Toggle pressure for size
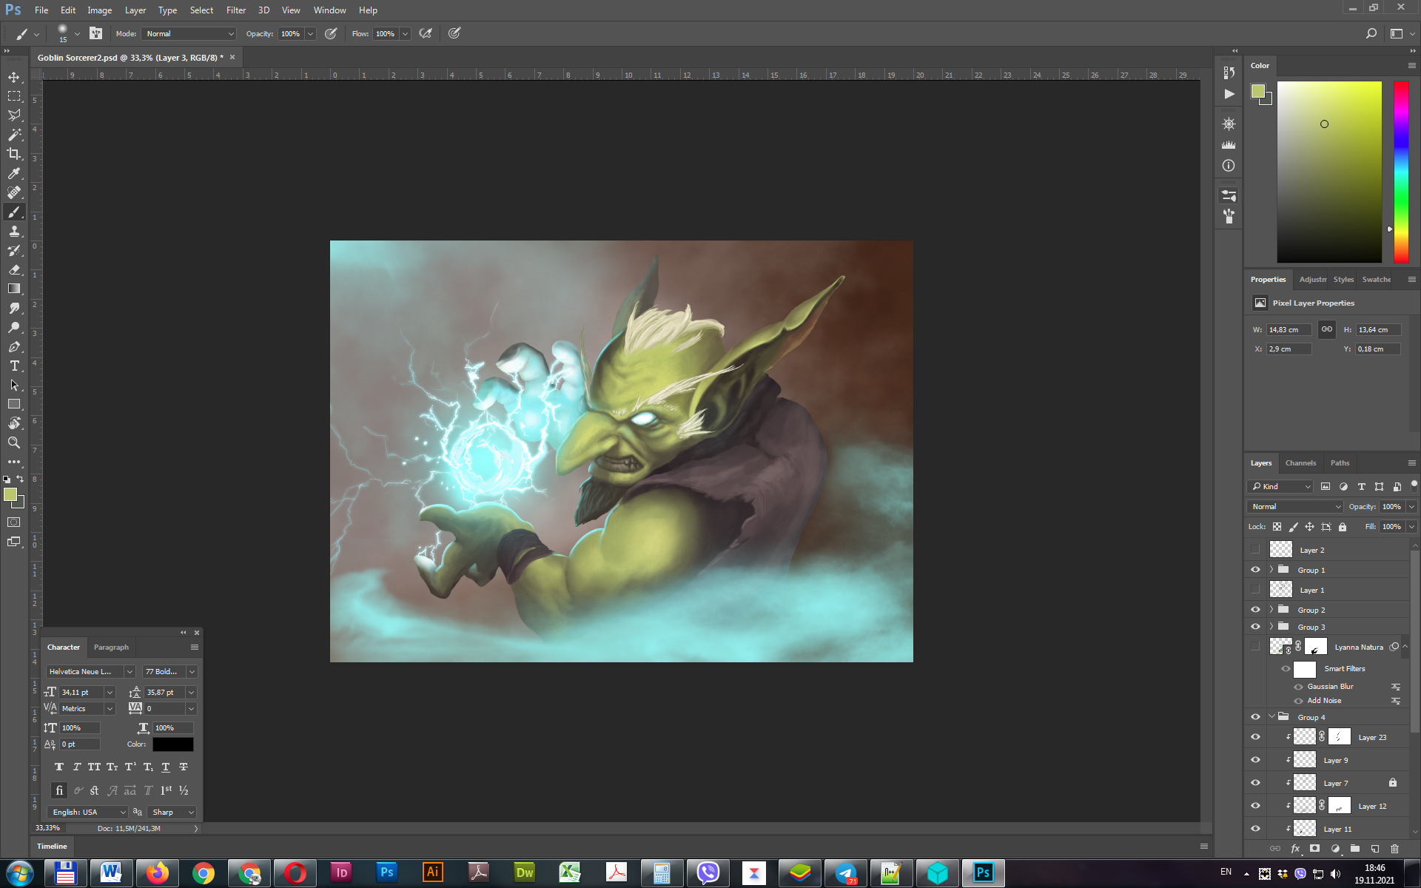1421x888 pixels. click(454, 33)
